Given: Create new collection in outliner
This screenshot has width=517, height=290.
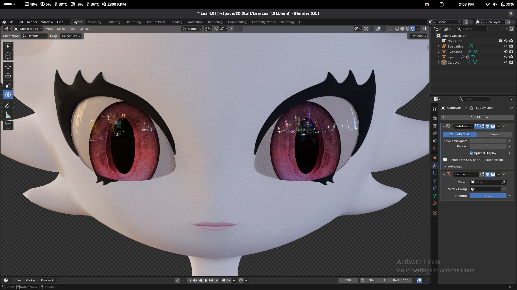Looking at the screenshot, I should point(512,29).
